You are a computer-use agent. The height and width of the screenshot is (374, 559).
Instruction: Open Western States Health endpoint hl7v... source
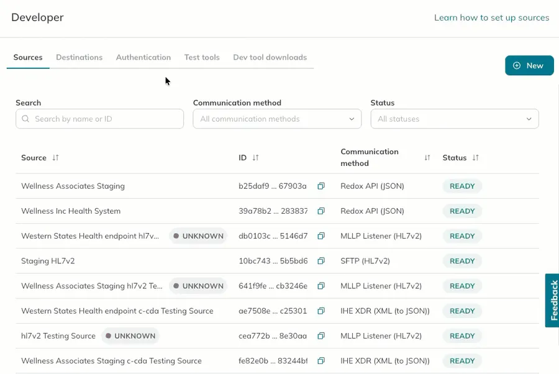[90, 236]
